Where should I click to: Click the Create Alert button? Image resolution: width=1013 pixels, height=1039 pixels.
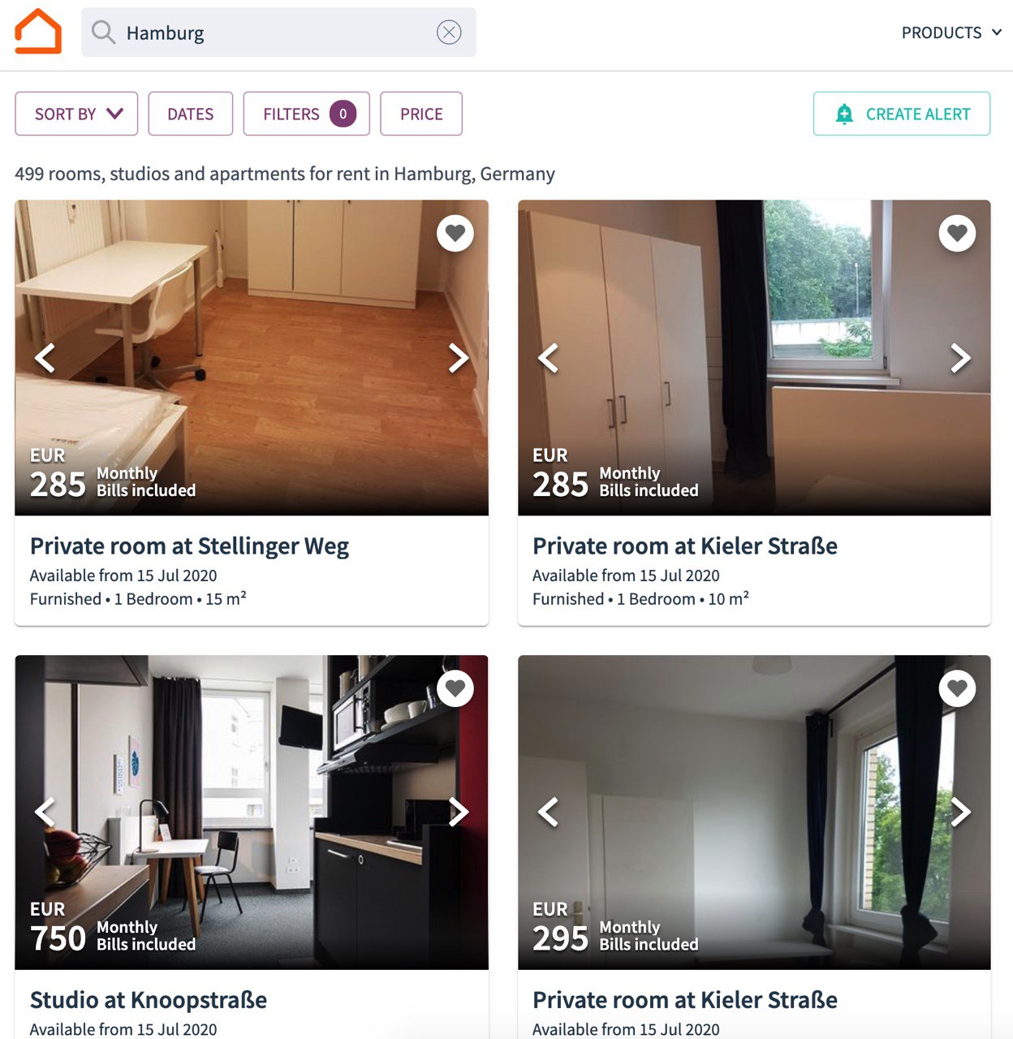point(902,114)
